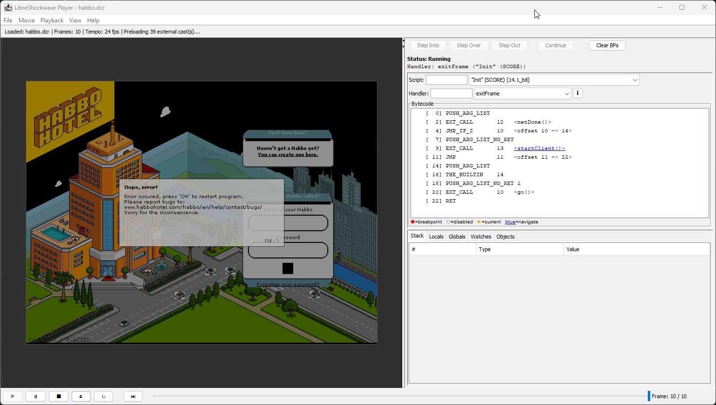Follow the startClient() bytecode link

(x=539, y=148)
